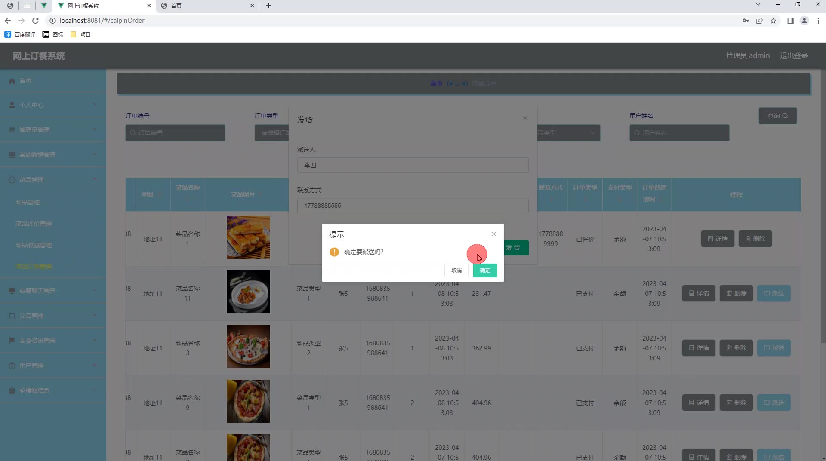Confirm the dispatch with 确定 button

pos(485,270)
